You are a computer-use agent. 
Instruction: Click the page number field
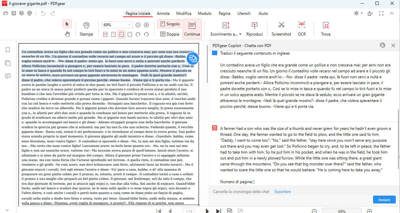[189, 211]
